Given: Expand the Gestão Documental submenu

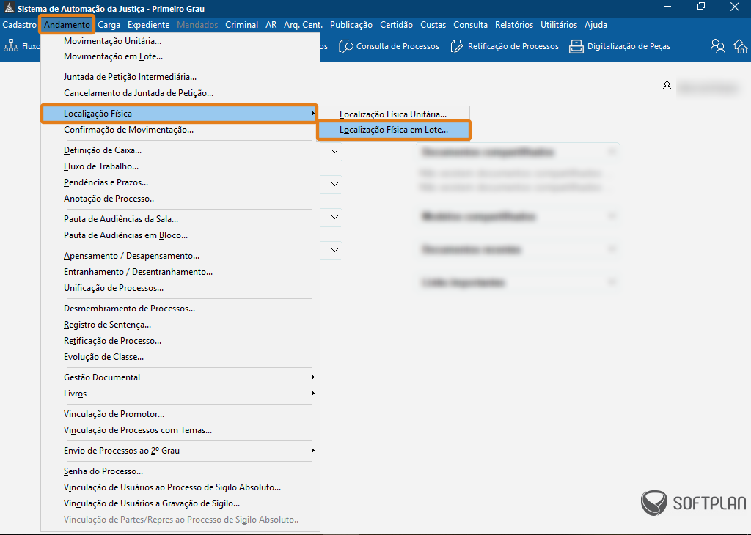Looking at the screenshot, I should point(179,377).
